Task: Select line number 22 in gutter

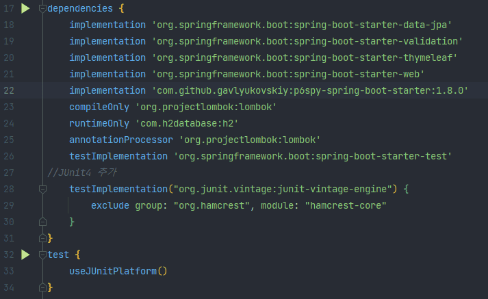Action: click(x=9, y=90)
